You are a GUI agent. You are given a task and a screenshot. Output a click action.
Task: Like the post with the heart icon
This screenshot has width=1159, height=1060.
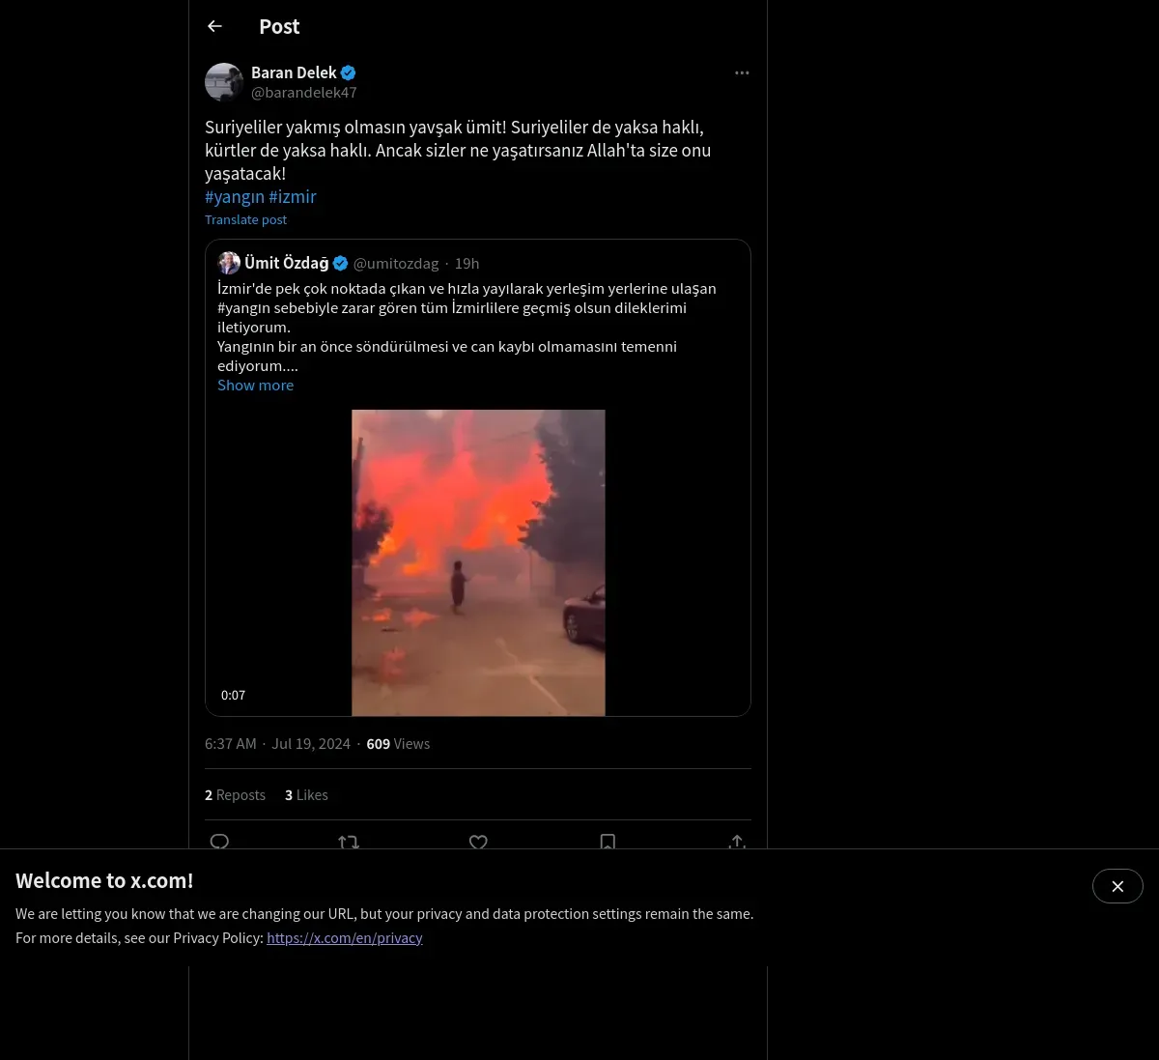click(478, 842)
